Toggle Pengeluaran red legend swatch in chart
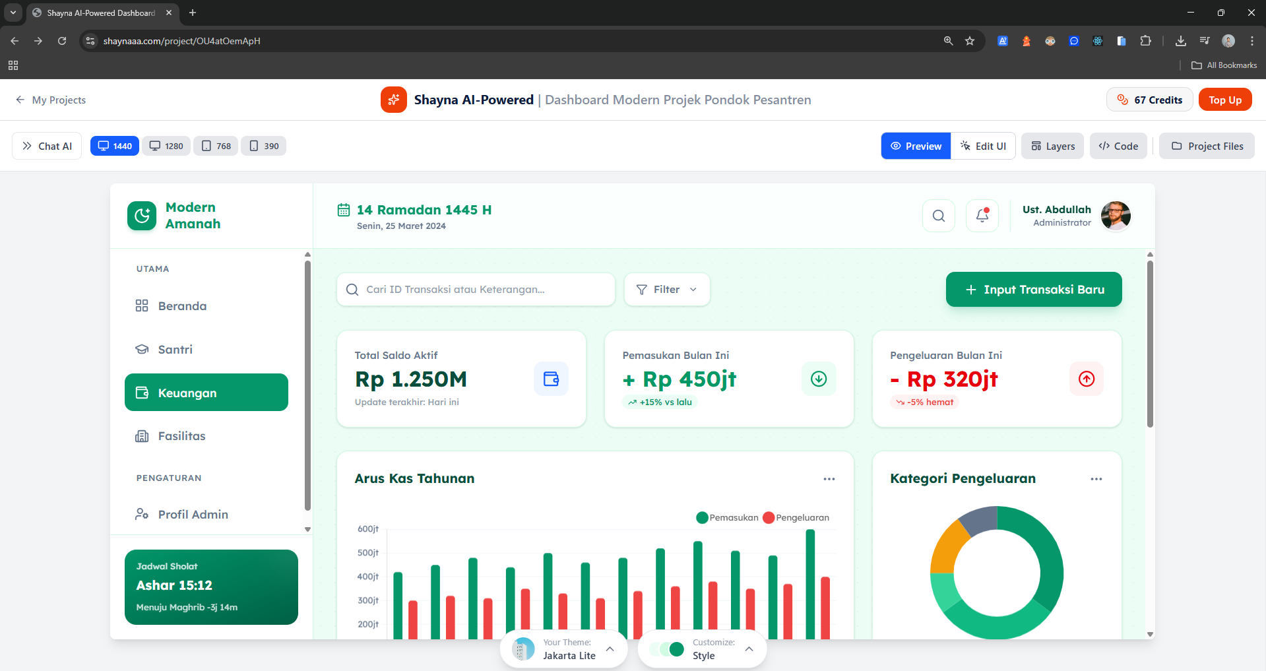The width and height of the screenshot is (1266, 671). [x=769, y=518]
